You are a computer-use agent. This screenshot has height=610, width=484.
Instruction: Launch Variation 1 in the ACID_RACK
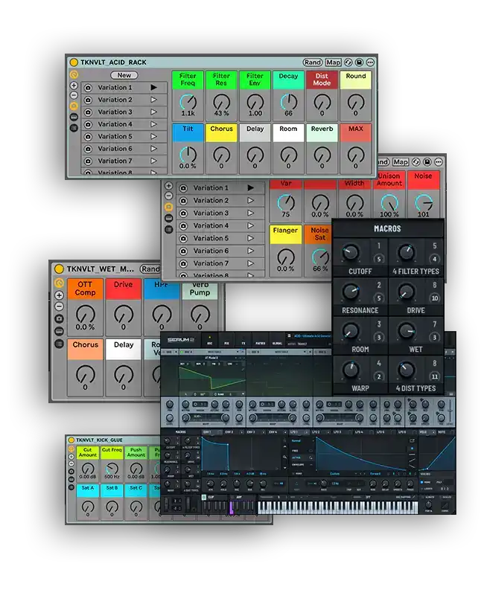click(154, 88)
